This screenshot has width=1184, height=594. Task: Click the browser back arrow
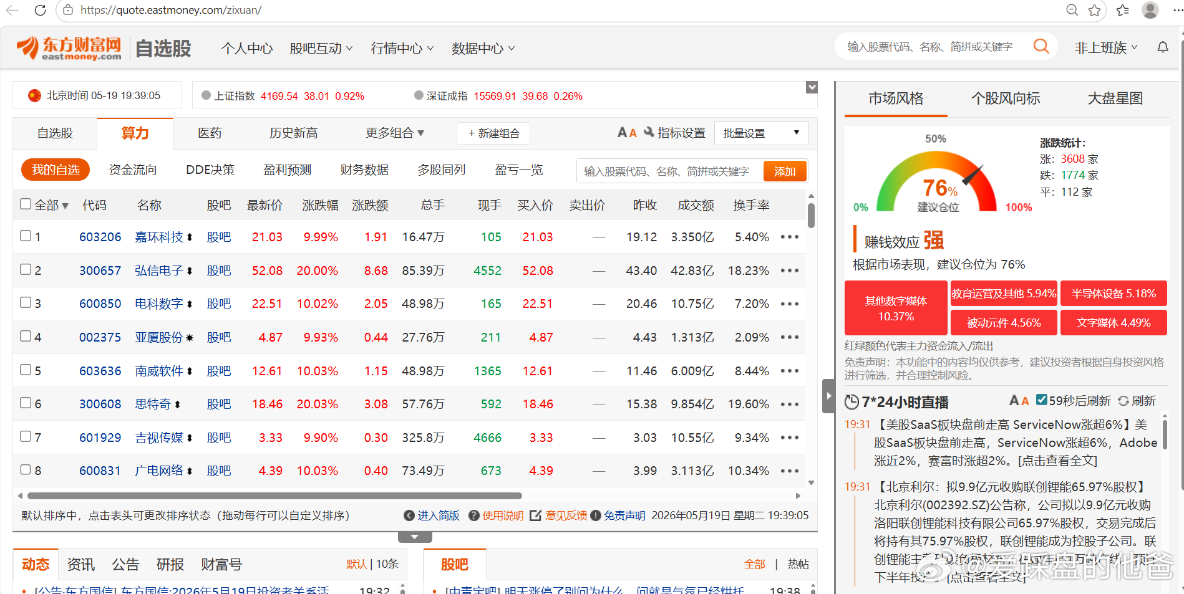point(12,10)
